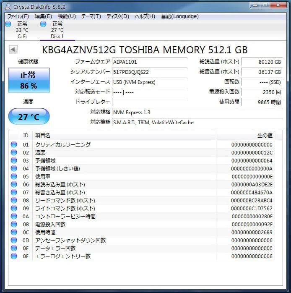Click the blue status orb above Disk 1
This screenshot has height=293, width=291.
point(43,24)
